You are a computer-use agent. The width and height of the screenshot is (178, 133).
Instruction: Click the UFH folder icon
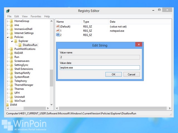(11, 93)
